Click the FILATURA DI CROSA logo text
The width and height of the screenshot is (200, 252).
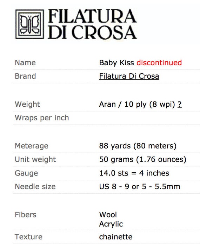coord(92,24)
